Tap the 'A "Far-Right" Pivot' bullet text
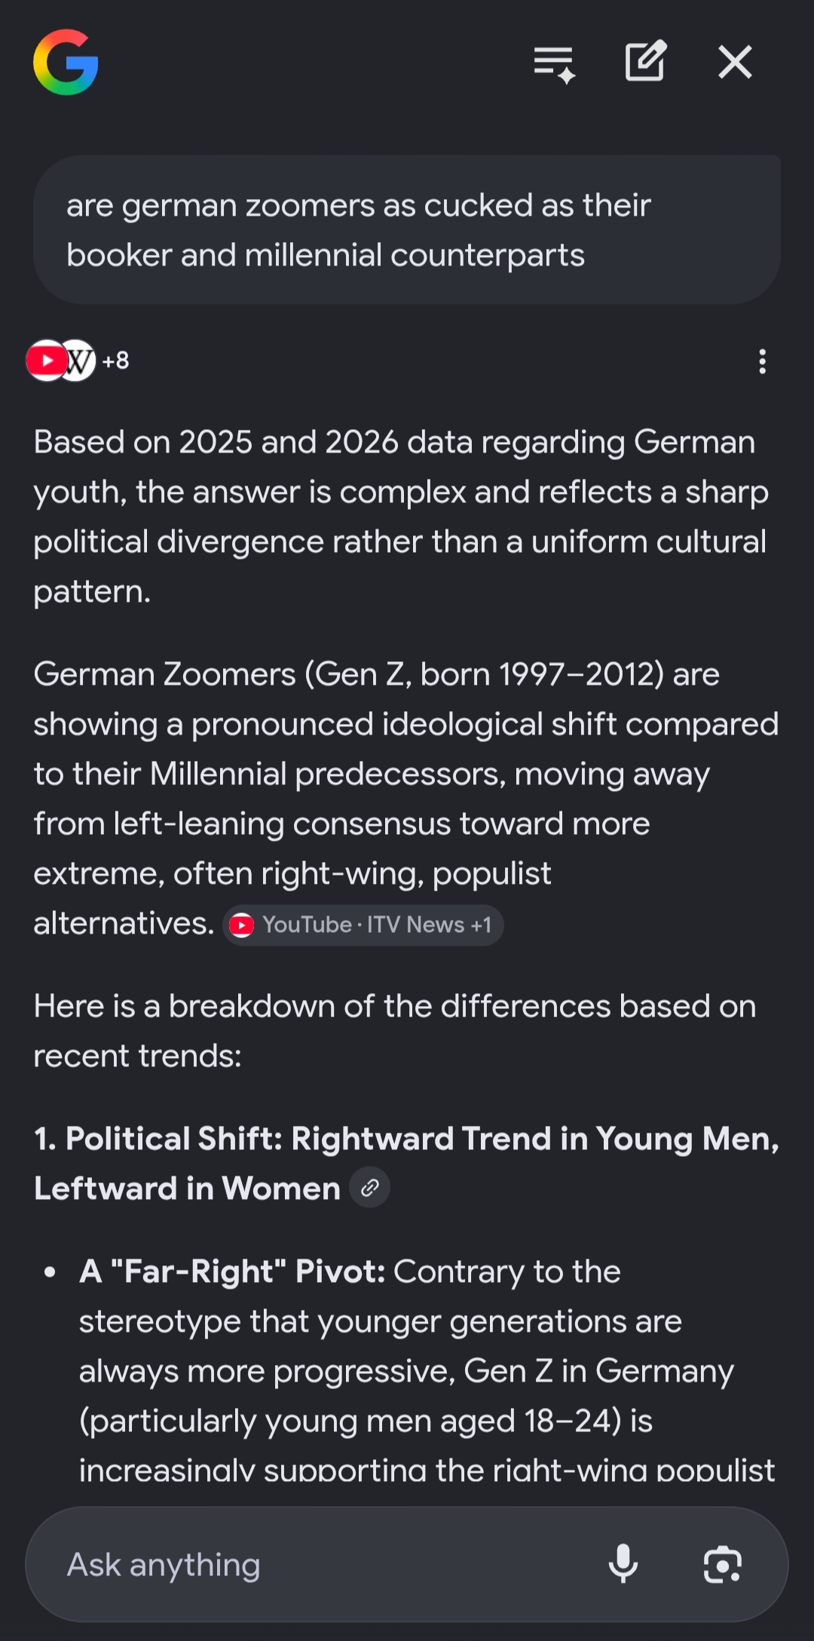This screenshot has width=814, height=1641. pos(232,1271)
